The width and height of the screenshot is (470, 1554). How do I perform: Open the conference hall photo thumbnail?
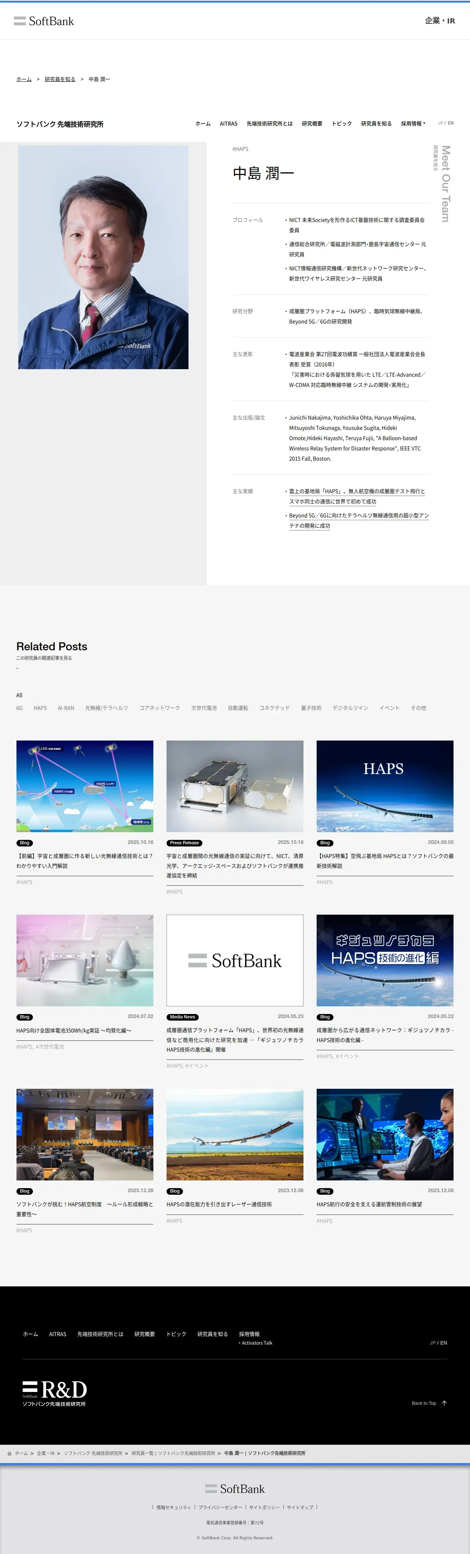tap(85, 1134)
